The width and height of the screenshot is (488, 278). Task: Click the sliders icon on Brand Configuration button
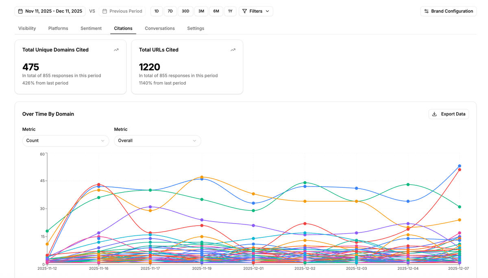pyautogui.click(x=427, y=11)
